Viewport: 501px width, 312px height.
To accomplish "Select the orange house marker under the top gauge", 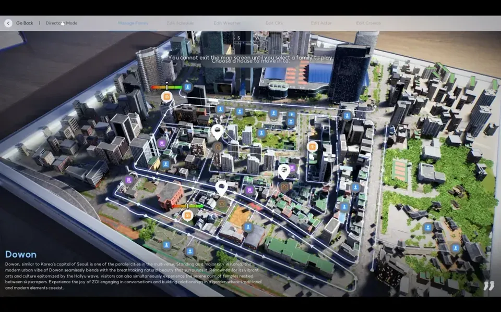I will [167, 96].
